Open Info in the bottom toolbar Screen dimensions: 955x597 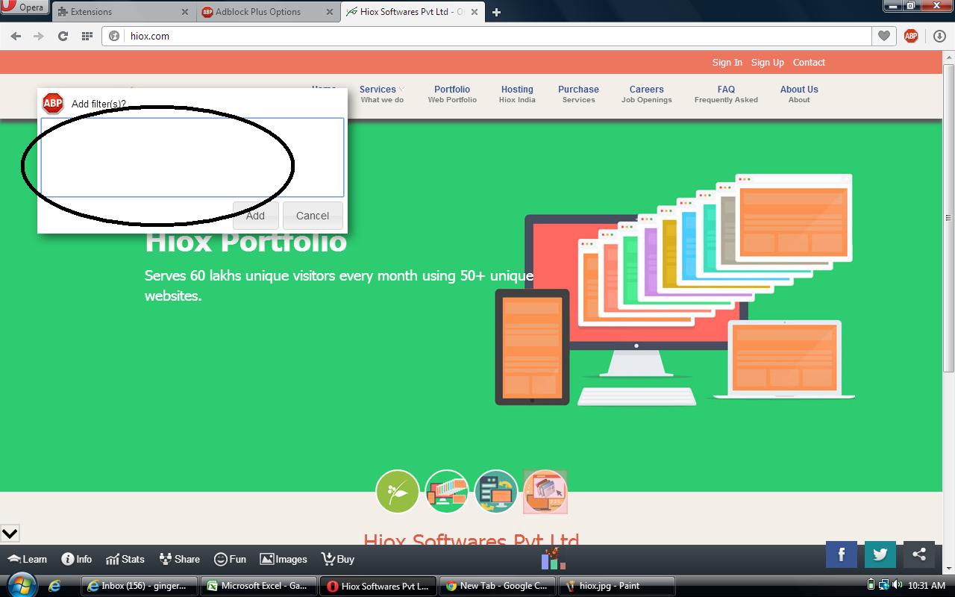77,559
